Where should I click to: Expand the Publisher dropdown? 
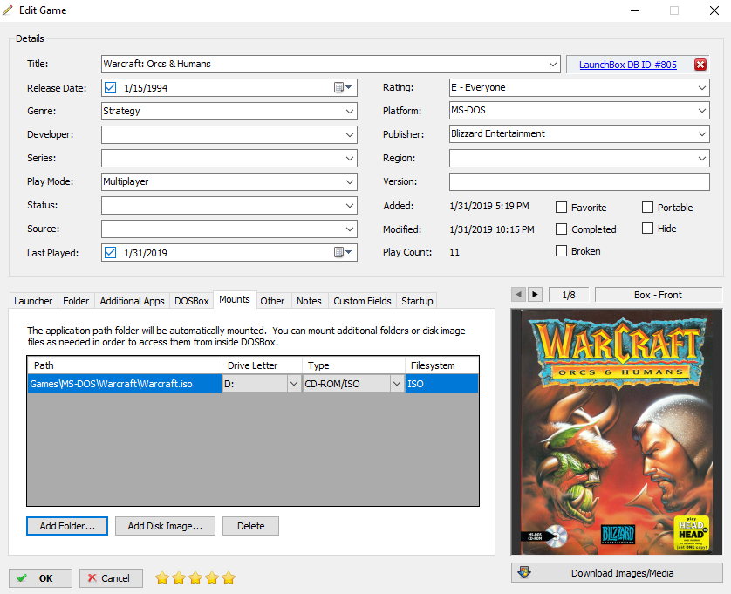702,133
